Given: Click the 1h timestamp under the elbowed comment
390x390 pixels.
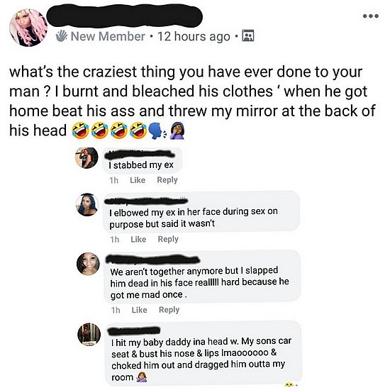Looking at the screenshot, I should click(115, 240).
